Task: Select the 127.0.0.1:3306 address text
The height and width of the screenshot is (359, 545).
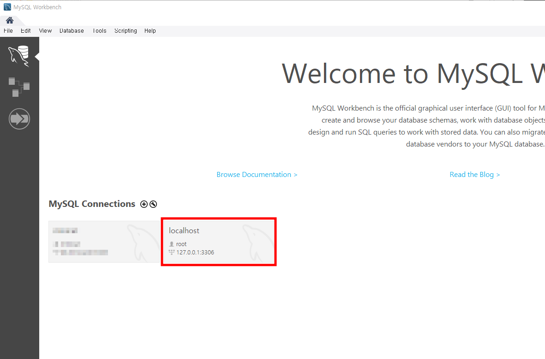Action: (195, 253)
